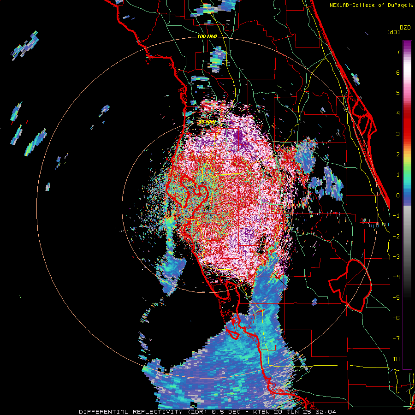Select the 1 value on the color scale

point(398,175)
